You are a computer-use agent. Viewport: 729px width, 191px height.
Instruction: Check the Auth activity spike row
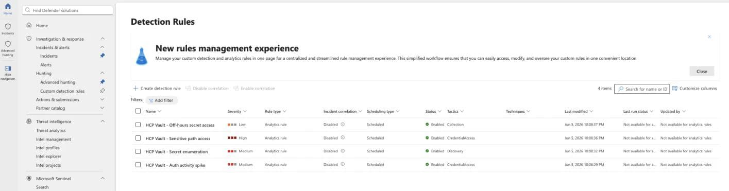click(138, 165)
